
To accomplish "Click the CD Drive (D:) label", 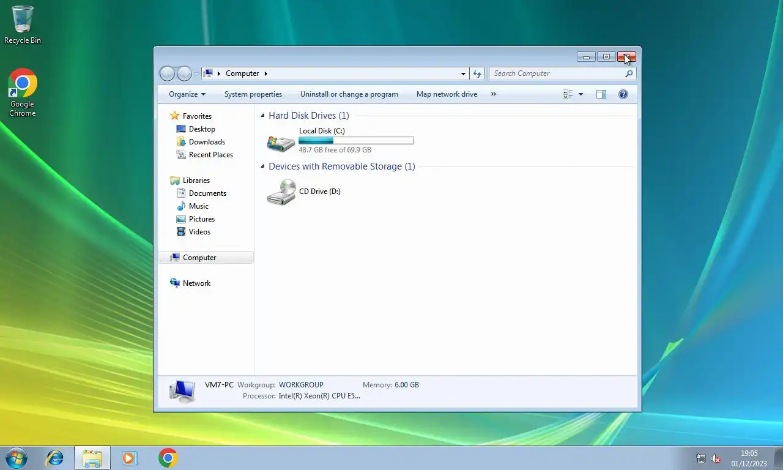I will click(x=320, y=192).
